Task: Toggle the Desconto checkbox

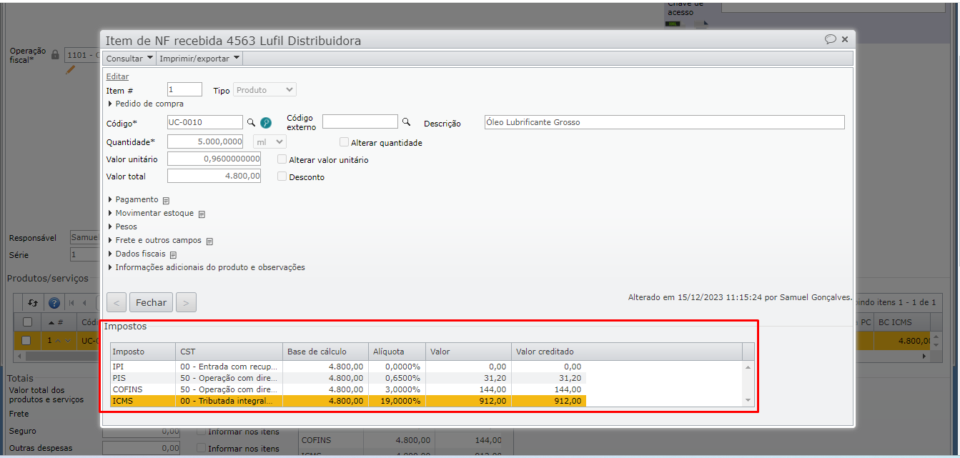Action: (x=282, y=176)
